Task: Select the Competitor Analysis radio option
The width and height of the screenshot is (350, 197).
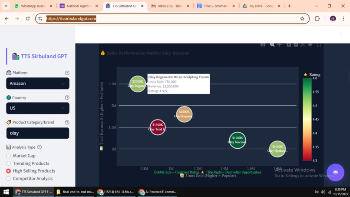Action: point(9,178)
